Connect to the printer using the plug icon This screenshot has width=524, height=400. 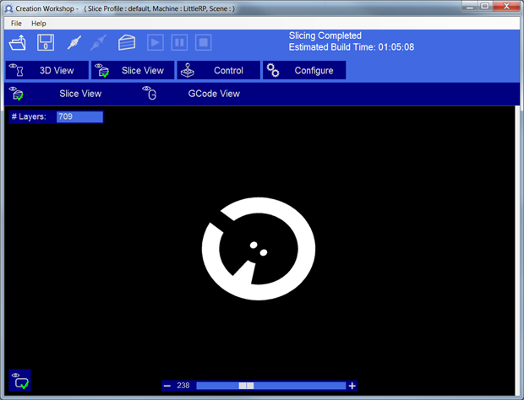tap(74, 43)
